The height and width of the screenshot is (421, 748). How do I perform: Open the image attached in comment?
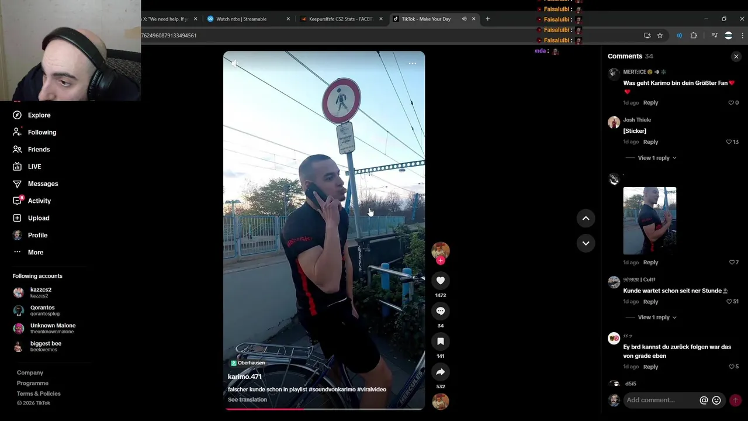coord(649,221)
